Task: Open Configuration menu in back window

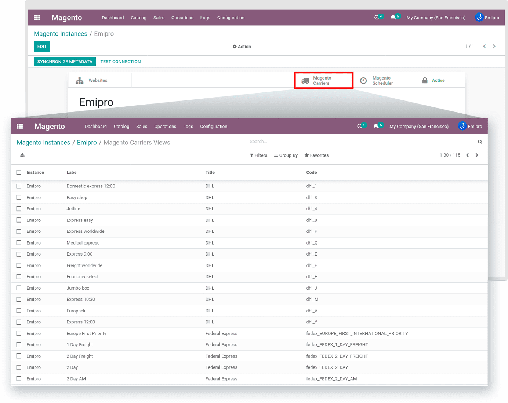Action: click(x=231, y=18)
